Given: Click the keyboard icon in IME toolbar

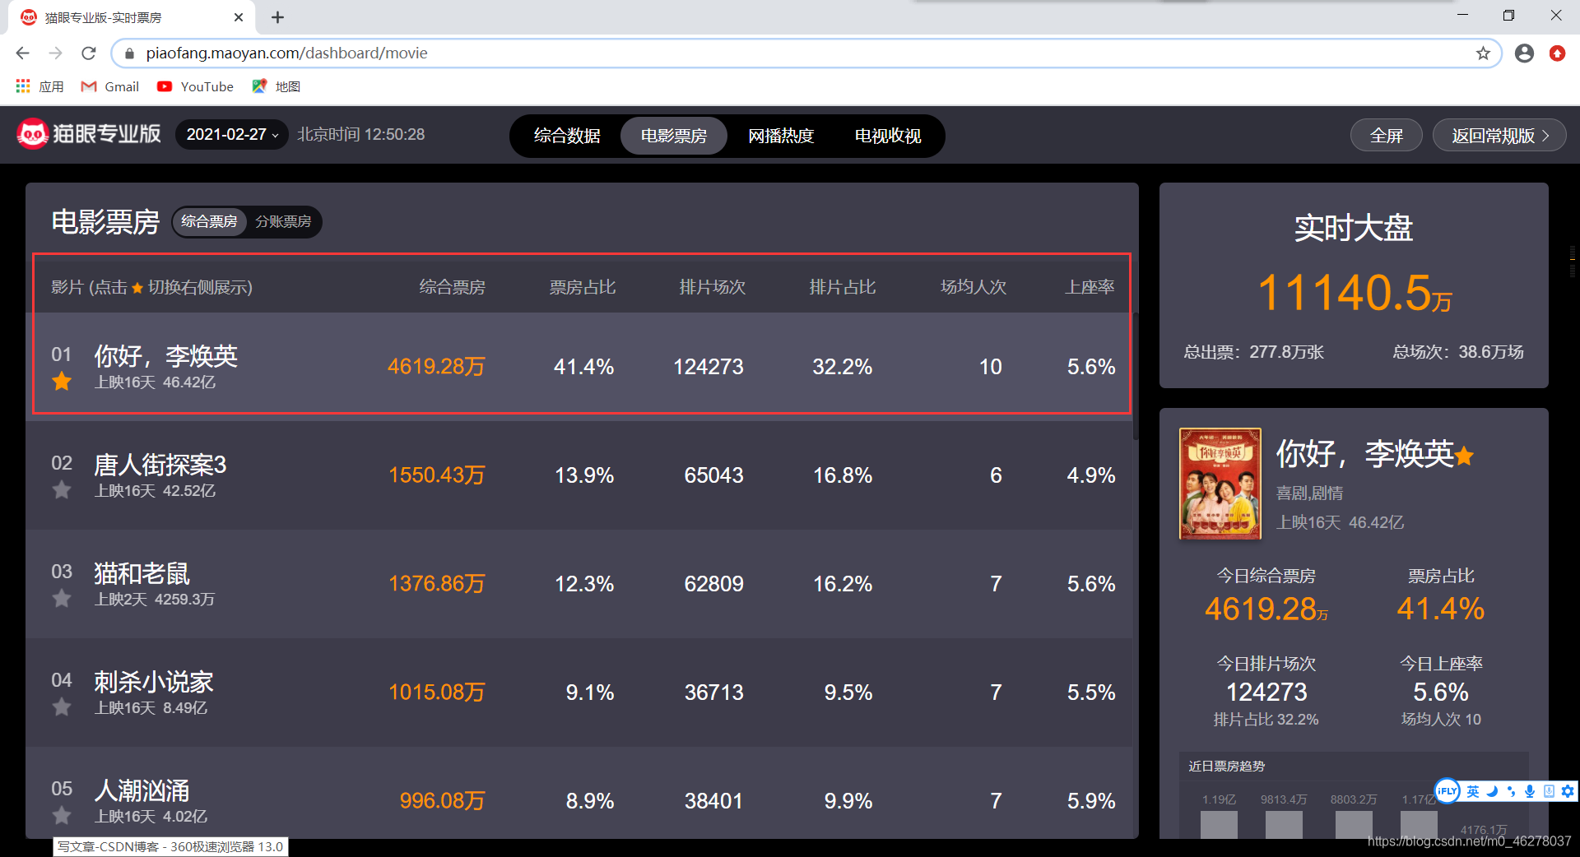Looking at the screenshot, I should tap(1549, 791).
